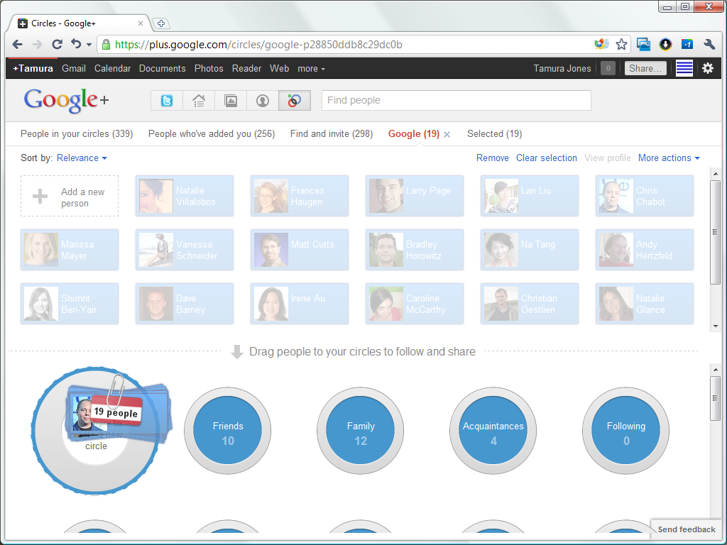Click the Add a new person plus icon
727x545 pixels.
pyautogui.click(x=40, y=196)
